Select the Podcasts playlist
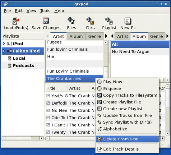171x155 pixels. coord(23,66)
